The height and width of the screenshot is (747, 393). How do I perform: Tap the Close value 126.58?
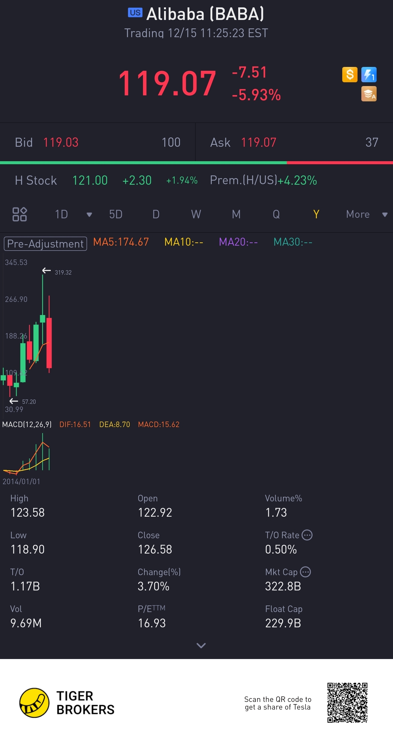point(155,549)
